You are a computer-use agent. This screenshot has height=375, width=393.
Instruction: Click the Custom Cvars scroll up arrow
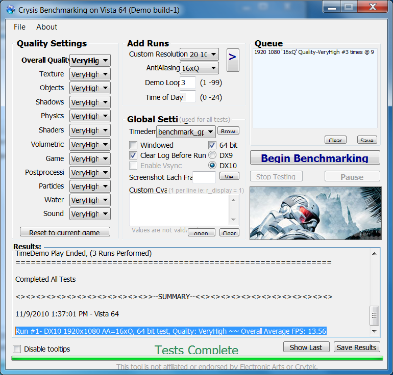coord(234,200)
